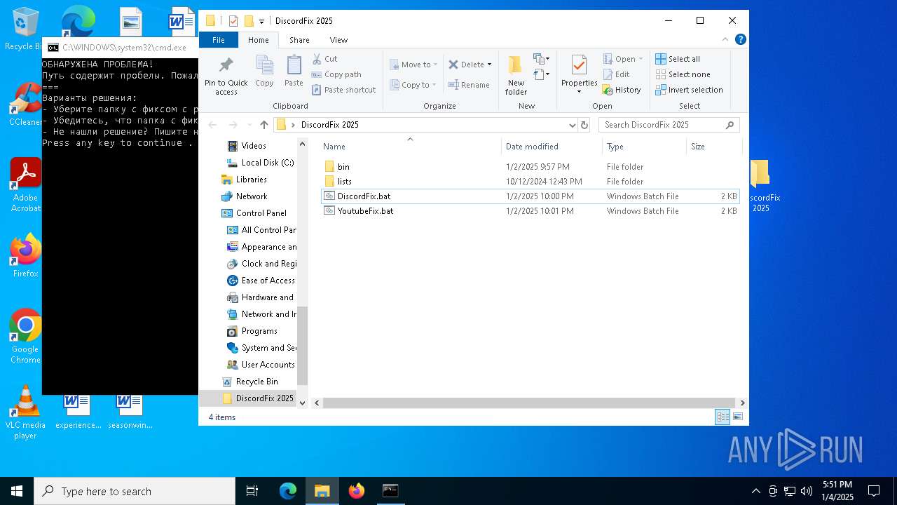
Task: Expand the address bar history dropdown
Action: pos(573,125)
